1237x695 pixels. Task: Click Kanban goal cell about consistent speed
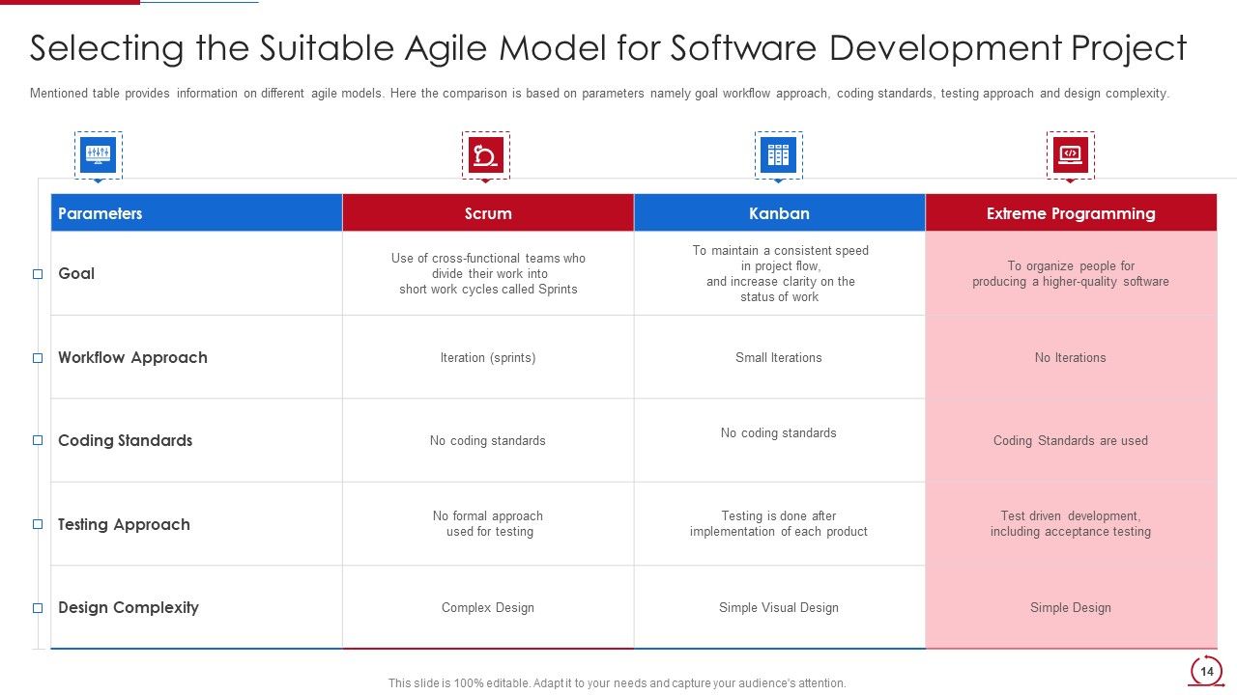coord(780,274)
